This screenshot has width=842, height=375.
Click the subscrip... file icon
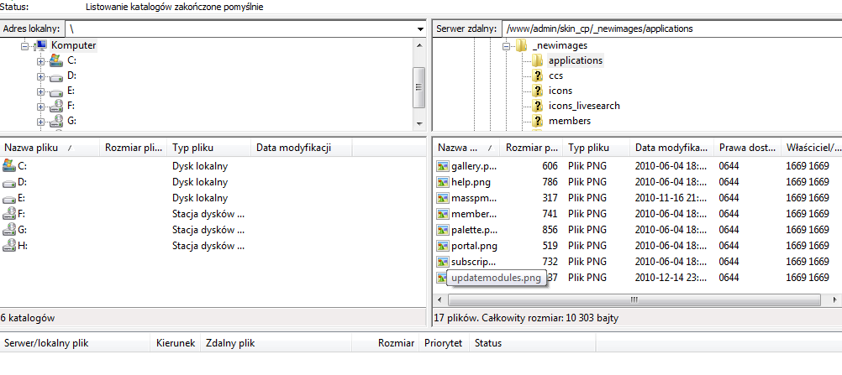[x=443, y=262]
